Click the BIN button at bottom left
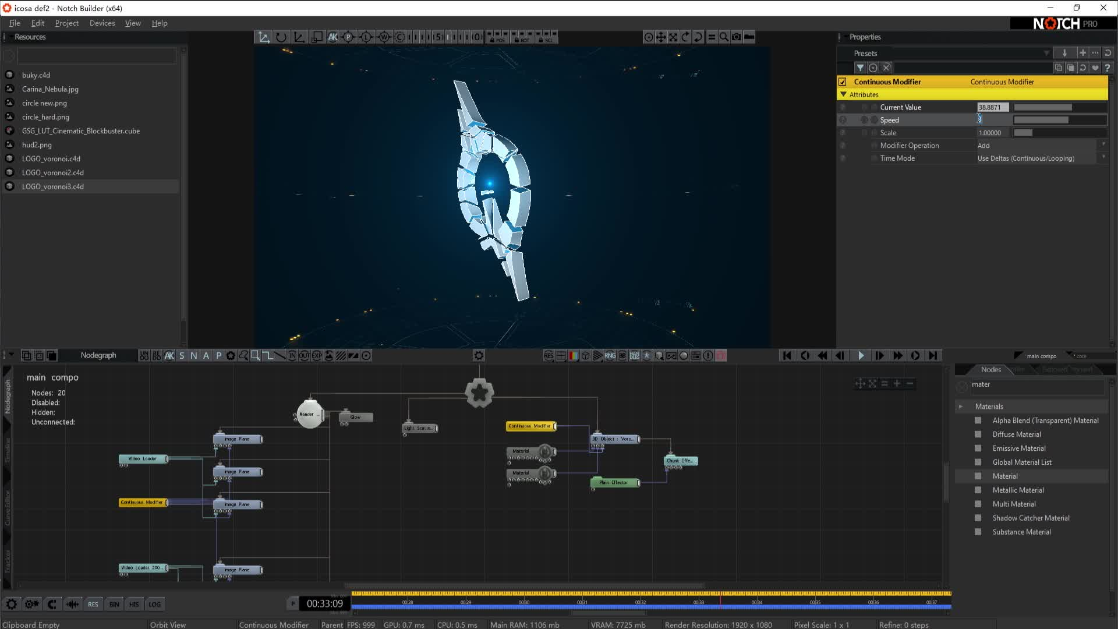Screen dimensions: 1118x629 point(114,605)
